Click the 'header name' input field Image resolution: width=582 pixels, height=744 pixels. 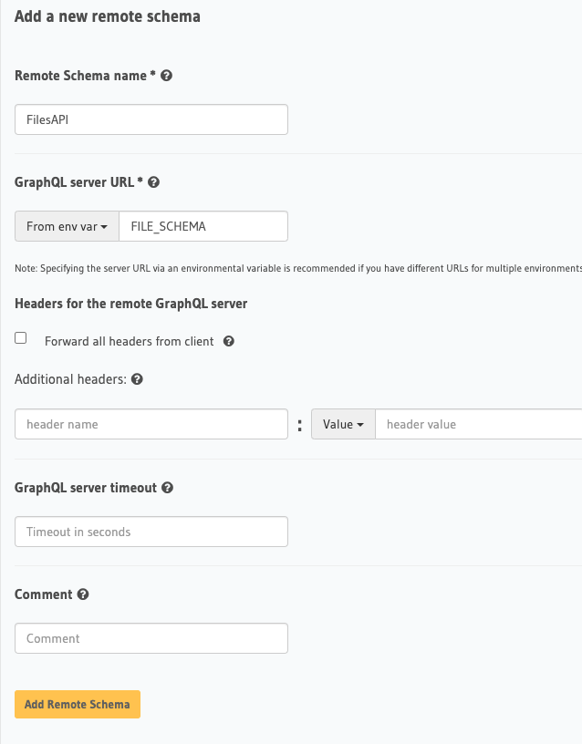click(151, 424)
